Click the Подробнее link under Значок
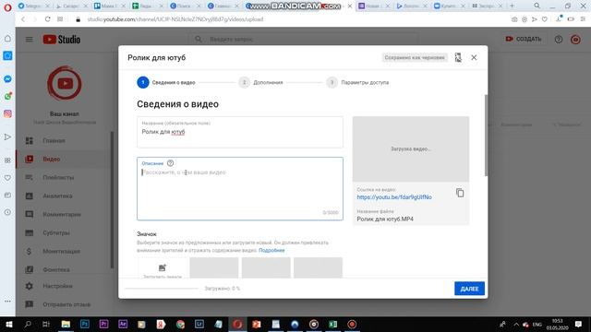The image size is (591, 332). click(x=271, y=250)
